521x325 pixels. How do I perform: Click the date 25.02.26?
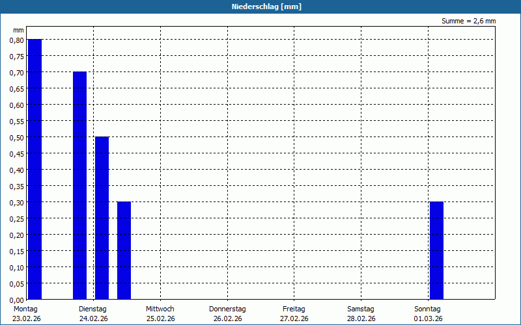click(x=161, y=318)
